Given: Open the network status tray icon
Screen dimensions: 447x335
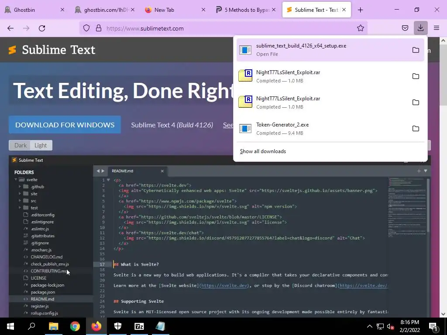Looking at the screenshot, I should (x=380, y=326).
